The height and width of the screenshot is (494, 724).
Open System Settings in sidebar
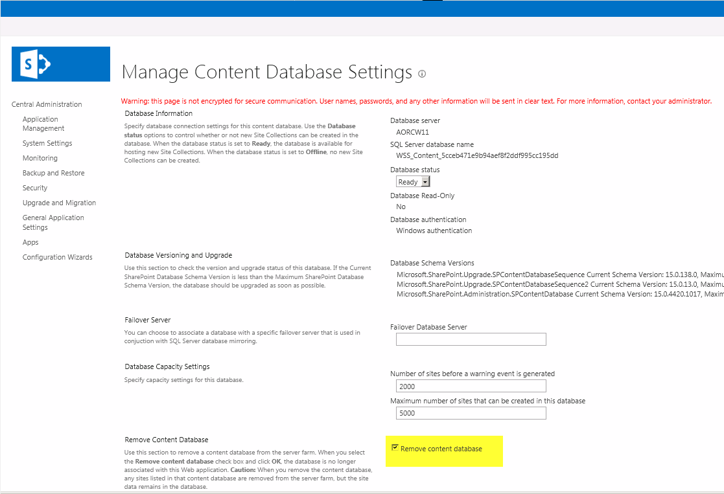pyautogui.click(x=47, y=143)
